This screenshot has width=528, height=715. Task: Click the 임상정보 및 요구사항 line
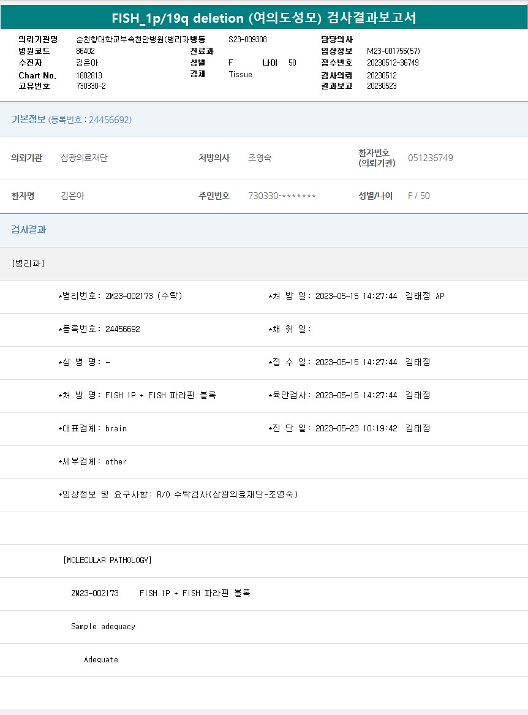pos(178,495)
